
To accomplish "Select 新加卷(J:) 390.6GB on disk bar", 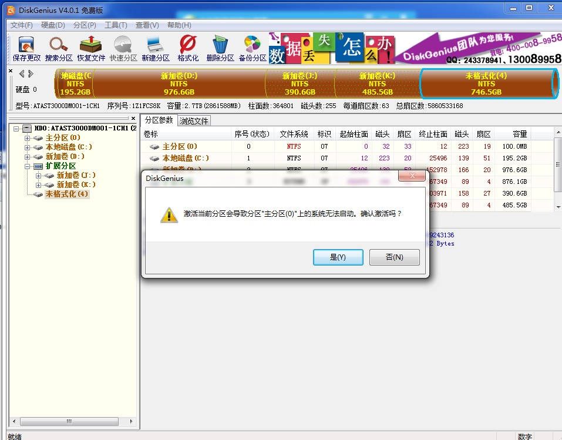I will (x=299, y=83).
